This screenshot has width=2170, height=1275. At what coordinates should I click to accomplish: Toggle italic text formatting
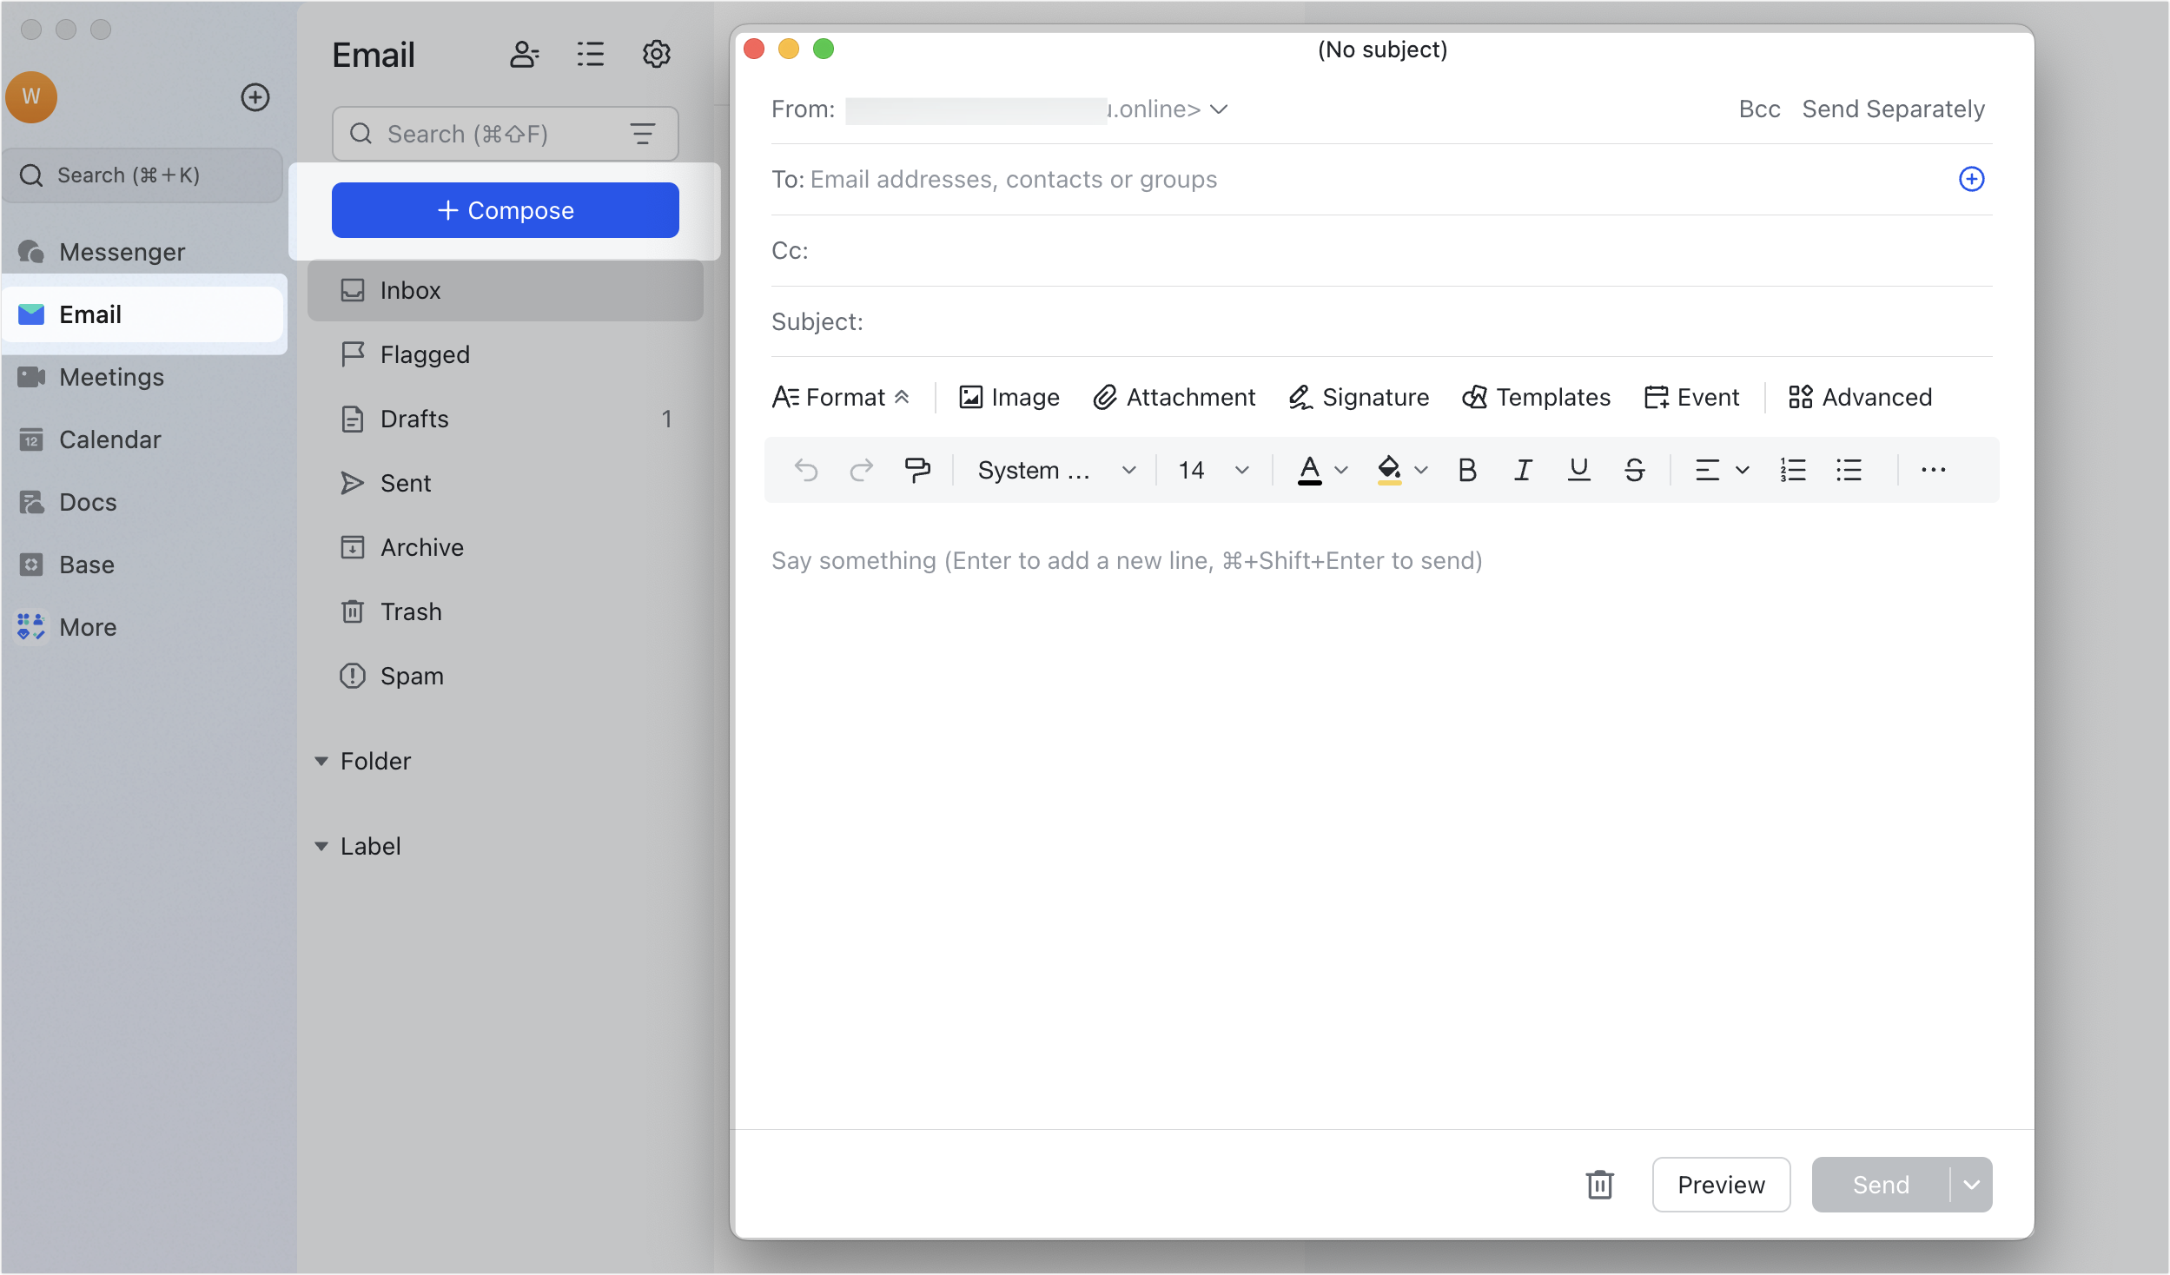coord(1522,470)
